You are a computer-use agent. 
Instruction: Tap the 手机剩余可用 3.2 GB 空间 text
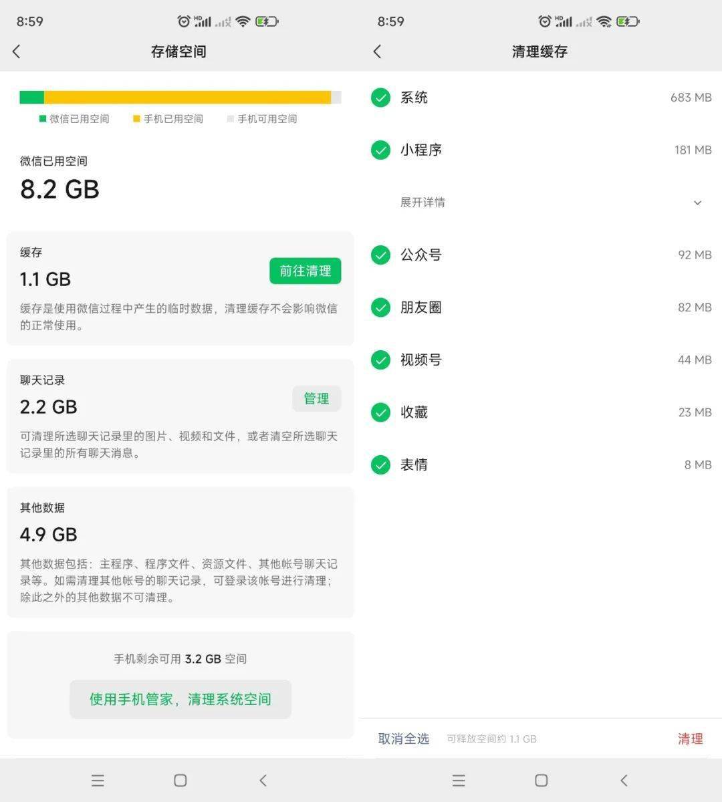click(x=180, y=659)
